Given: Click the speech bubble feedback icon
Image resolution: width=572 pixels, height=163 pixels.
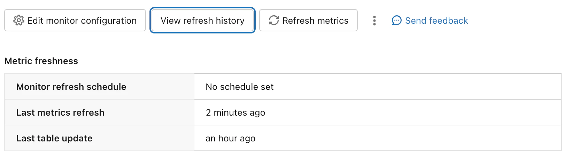Looking at the screenshot, I should point(396,21).
